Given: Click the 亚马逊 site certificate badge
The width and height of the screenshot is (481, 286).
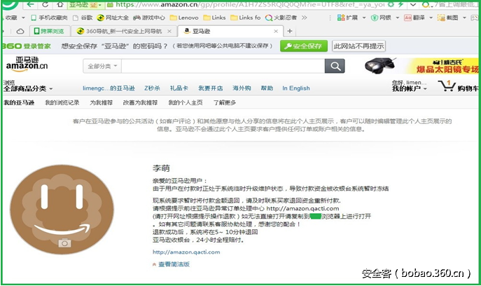Looking at the screenshot, I should pos(85,5).
